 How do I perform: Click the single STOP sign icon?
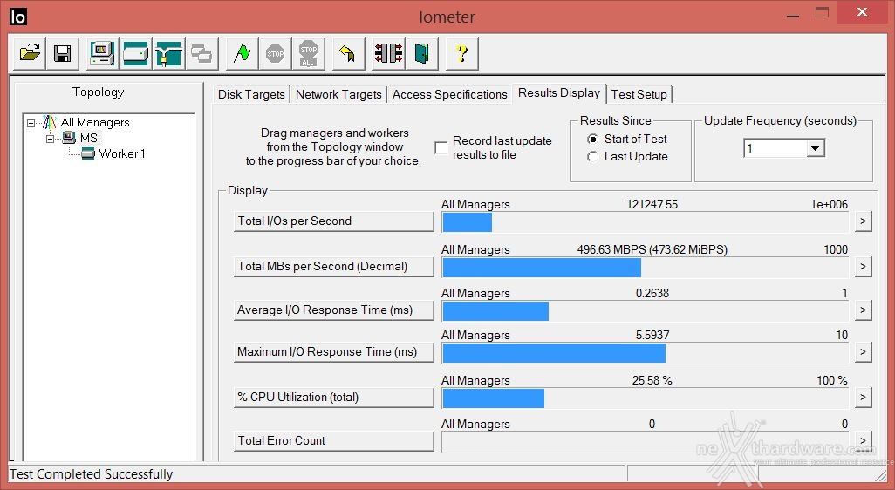(x=275, y=54)
